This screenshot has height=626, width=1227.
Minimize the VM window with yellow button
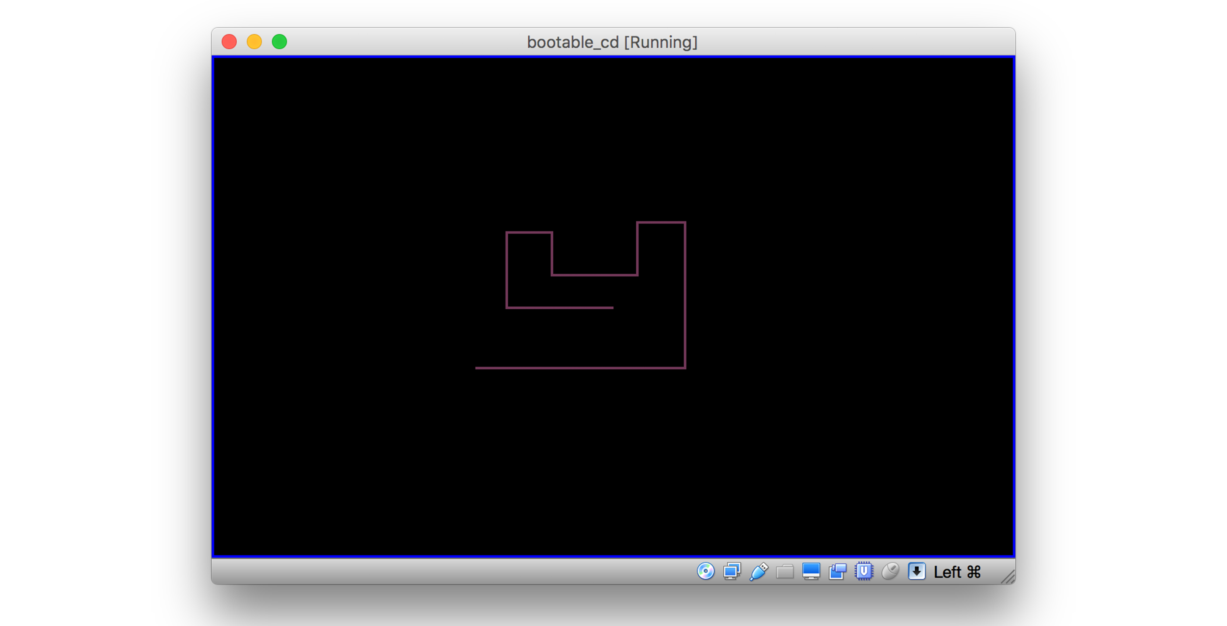(254, 42)
